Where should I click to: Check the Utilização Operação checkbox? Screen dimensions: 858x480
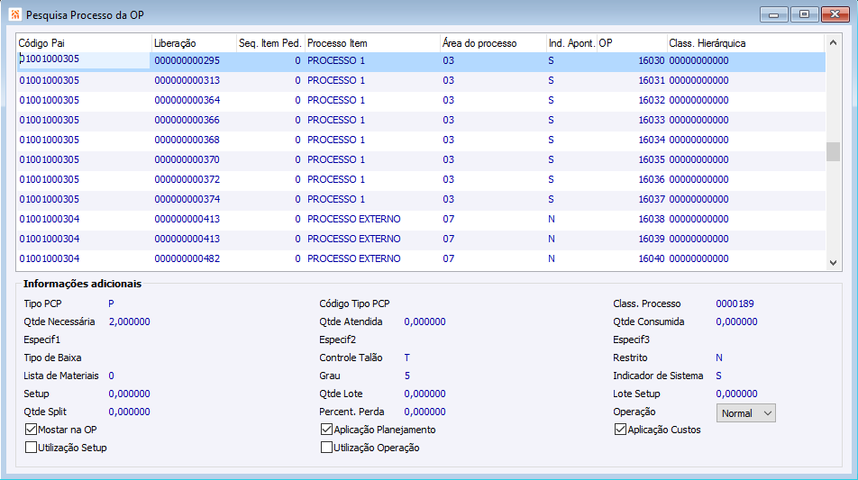coord(326,448)
